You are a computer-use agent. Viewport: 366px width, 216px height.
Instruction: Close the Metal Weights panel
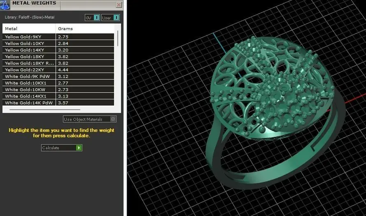(119, 5)
